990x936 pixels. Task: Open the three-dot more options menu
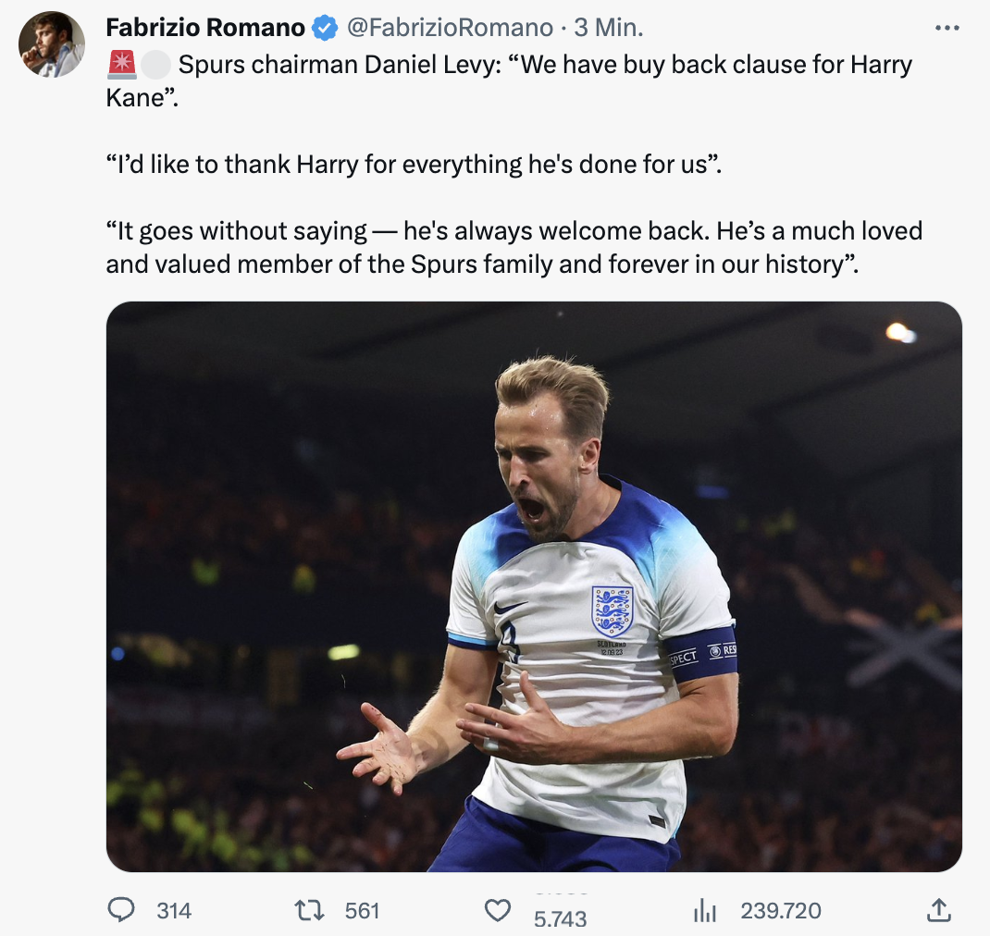pyautogui.click(x=947, y=29)
